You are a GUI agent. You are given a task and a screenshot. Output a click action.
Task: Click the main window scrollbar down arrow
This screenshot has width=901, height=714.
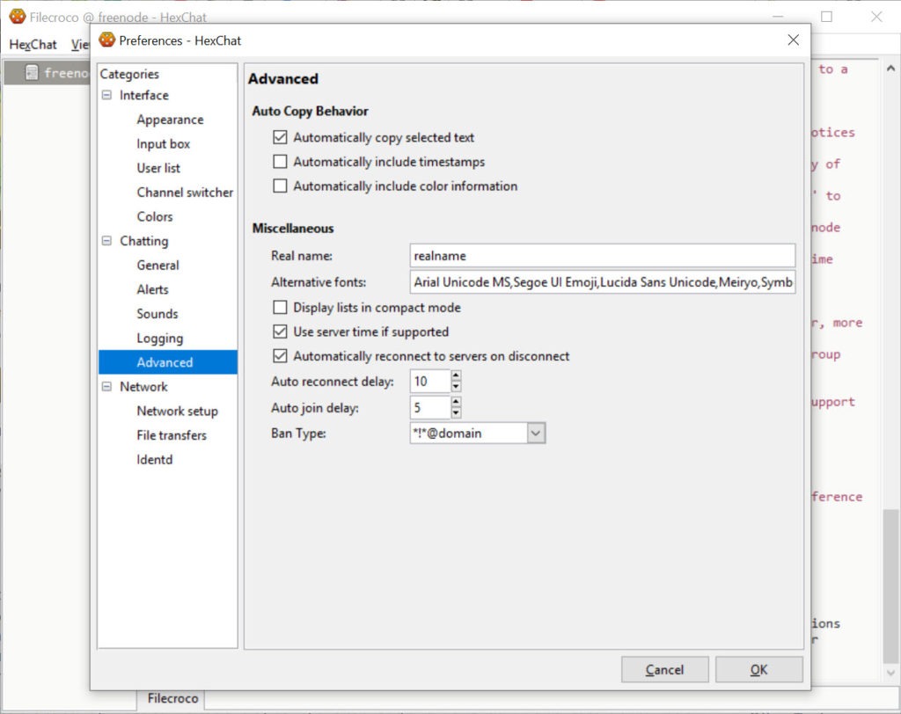click(890, 672)
